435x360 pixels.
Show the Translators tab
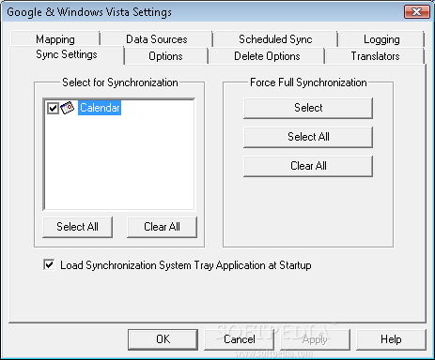click(375, 56)
